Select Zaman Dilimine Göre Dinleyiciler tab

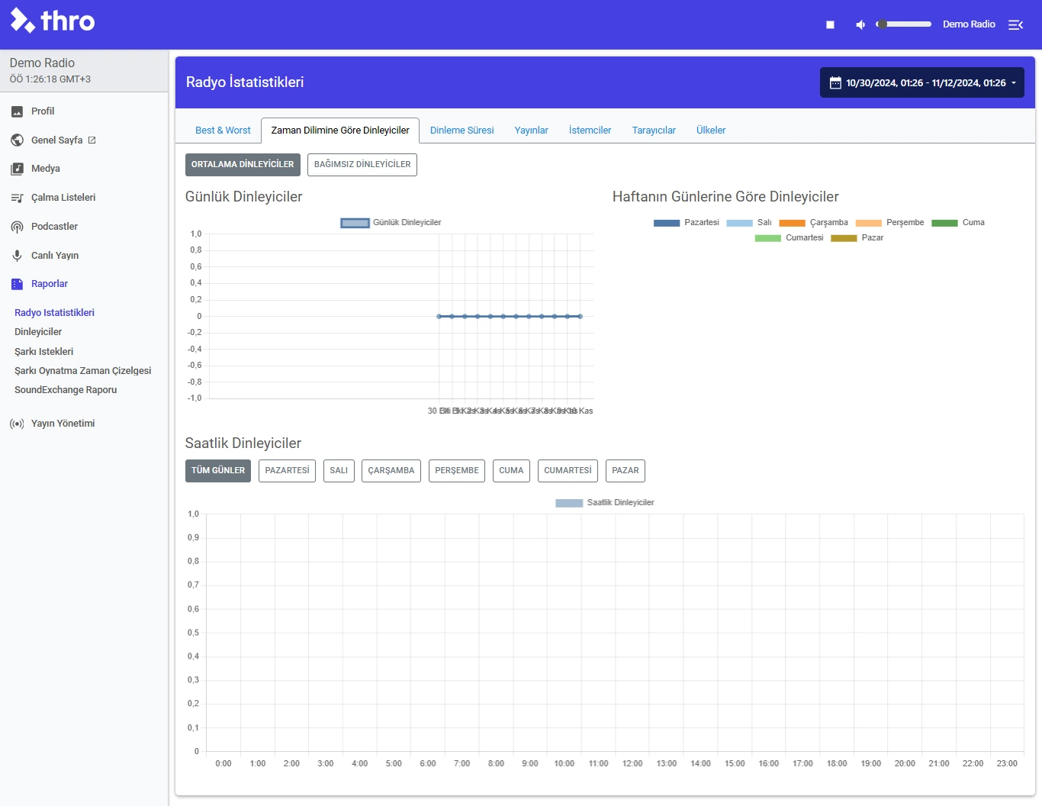point(340,131)
